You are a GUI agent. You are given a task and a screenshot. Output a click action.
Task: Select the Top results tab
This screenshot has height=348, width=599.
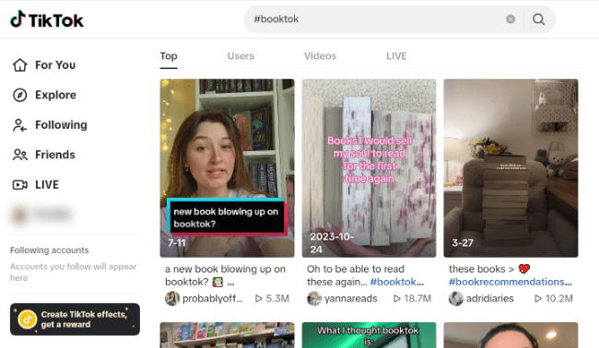(169, 56)
